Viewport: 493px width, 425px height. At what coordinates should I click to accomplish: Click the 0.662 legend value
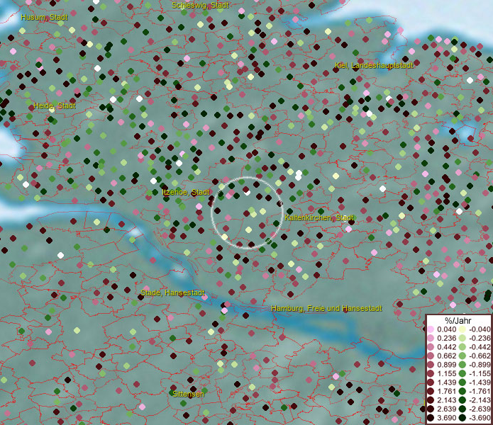pos(446,356)
